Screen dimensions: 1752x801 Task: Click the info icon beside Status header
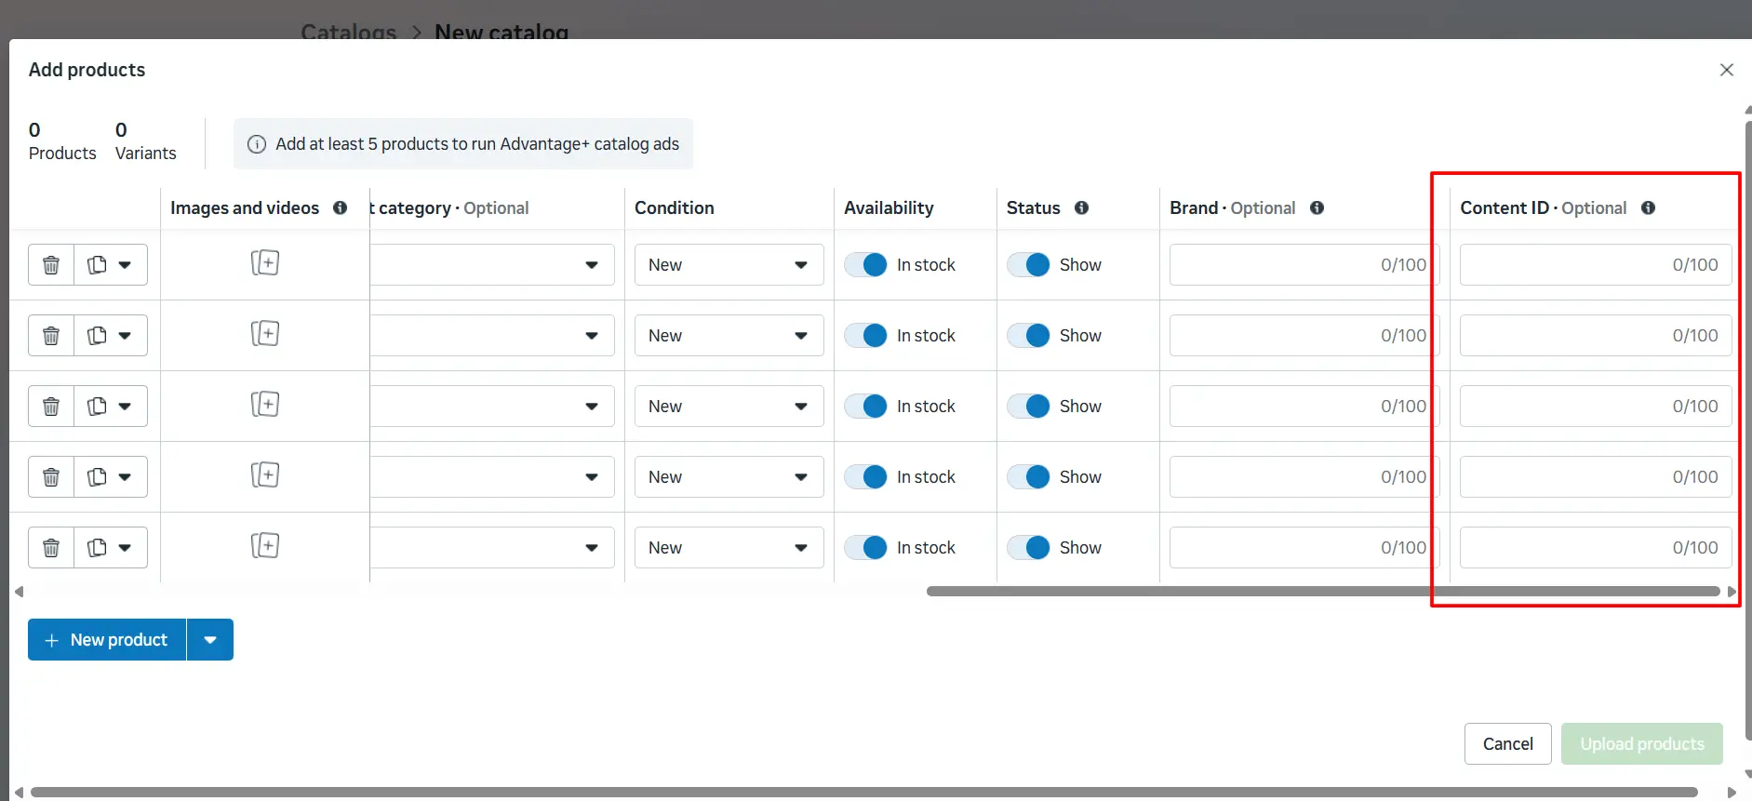[x=1081, y=207]
